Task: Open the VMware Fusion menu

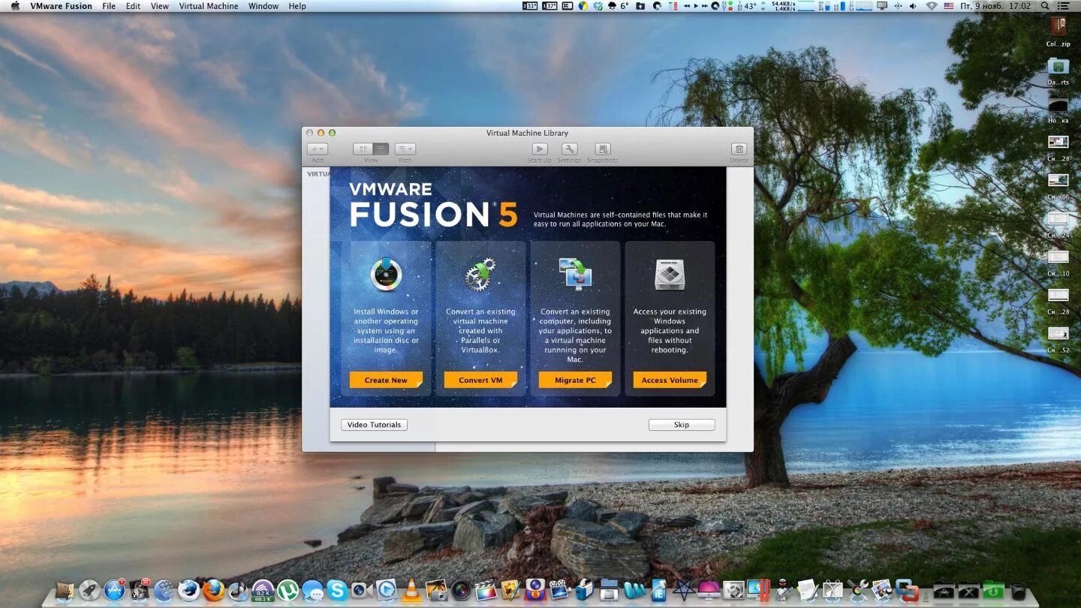Action: tap(62, 6)
